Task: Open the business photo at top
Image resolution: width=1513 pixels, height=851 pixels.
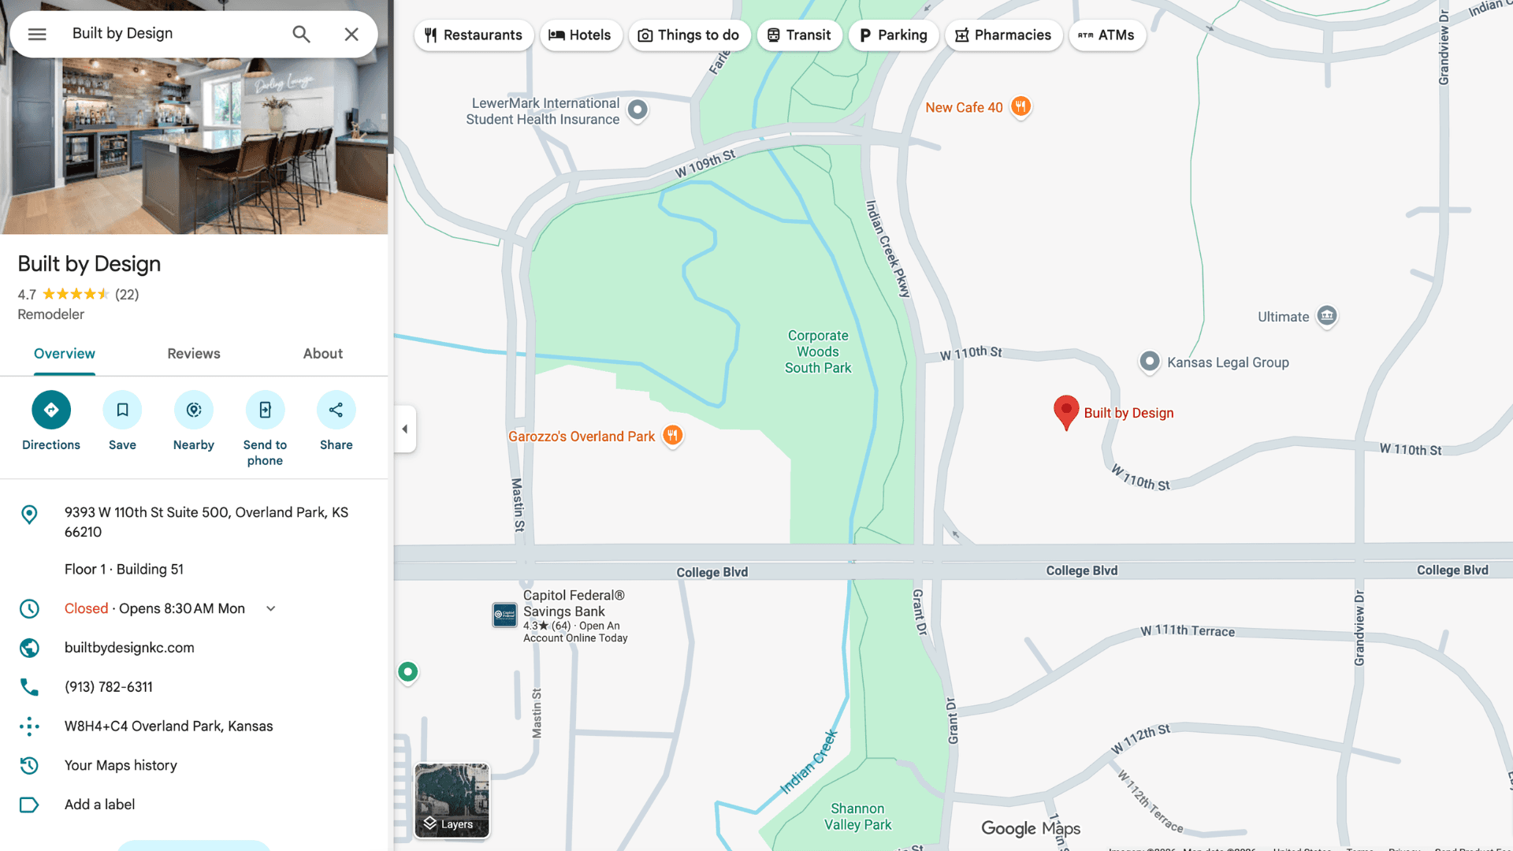Action: pos(194,146)
